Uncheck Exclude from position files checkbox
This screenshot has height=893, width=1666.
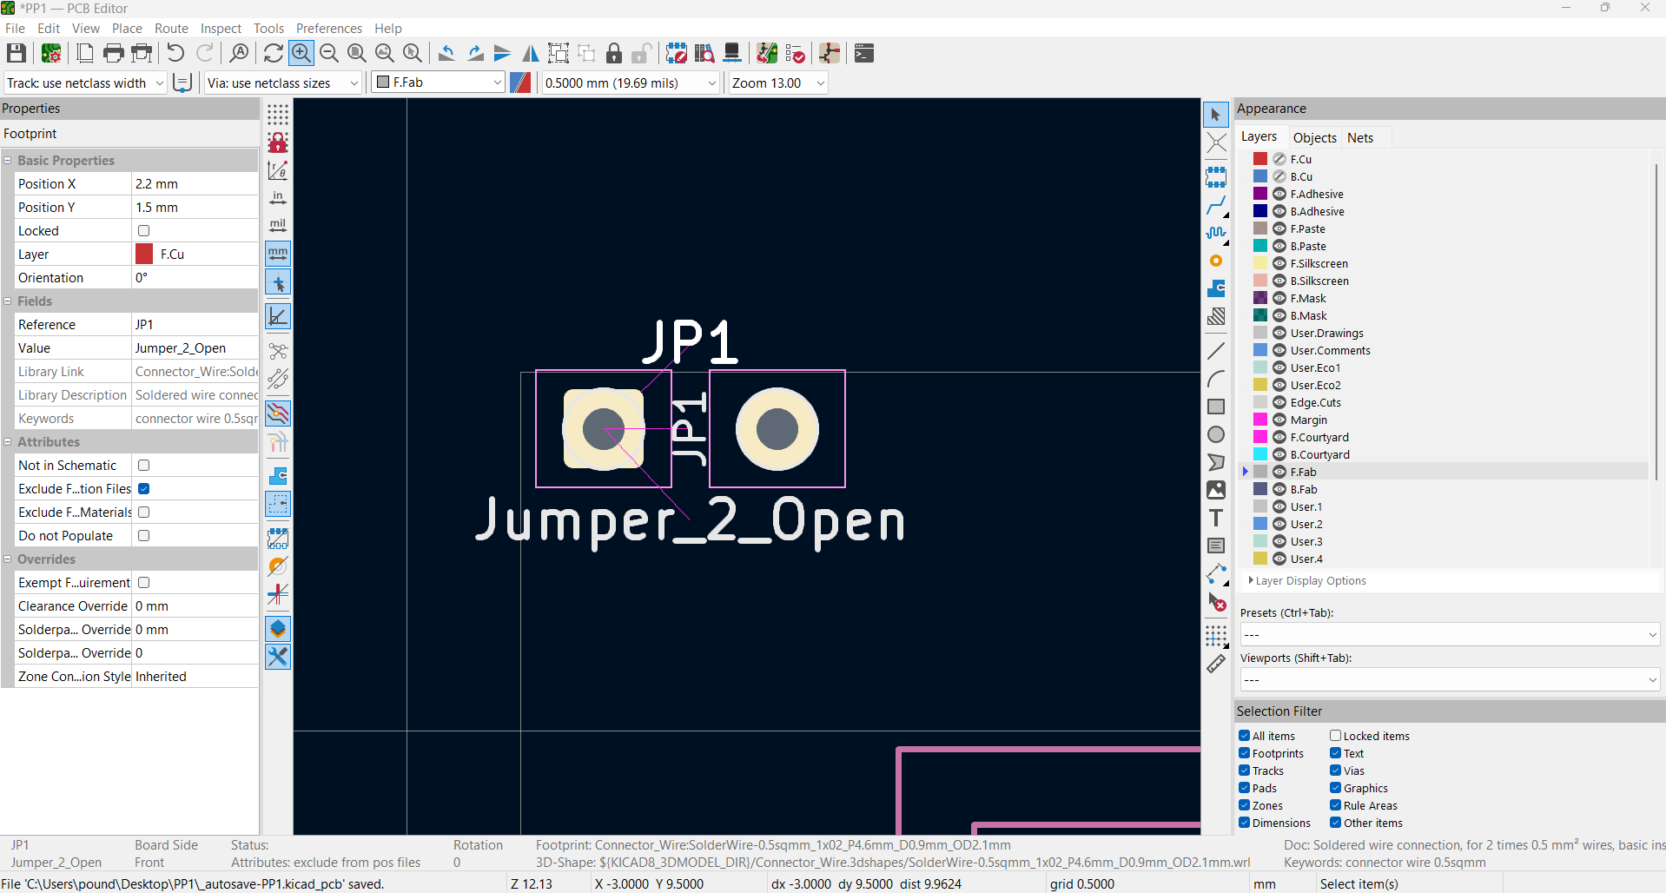tap(144, 488)
